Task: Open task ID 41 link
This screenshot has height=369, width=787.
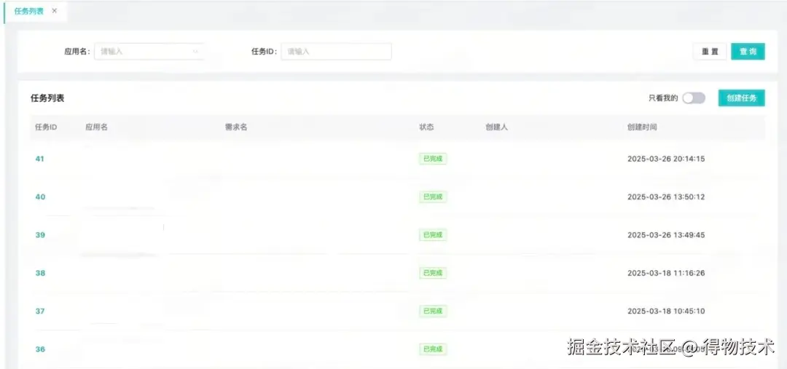Action: point(39,159)
